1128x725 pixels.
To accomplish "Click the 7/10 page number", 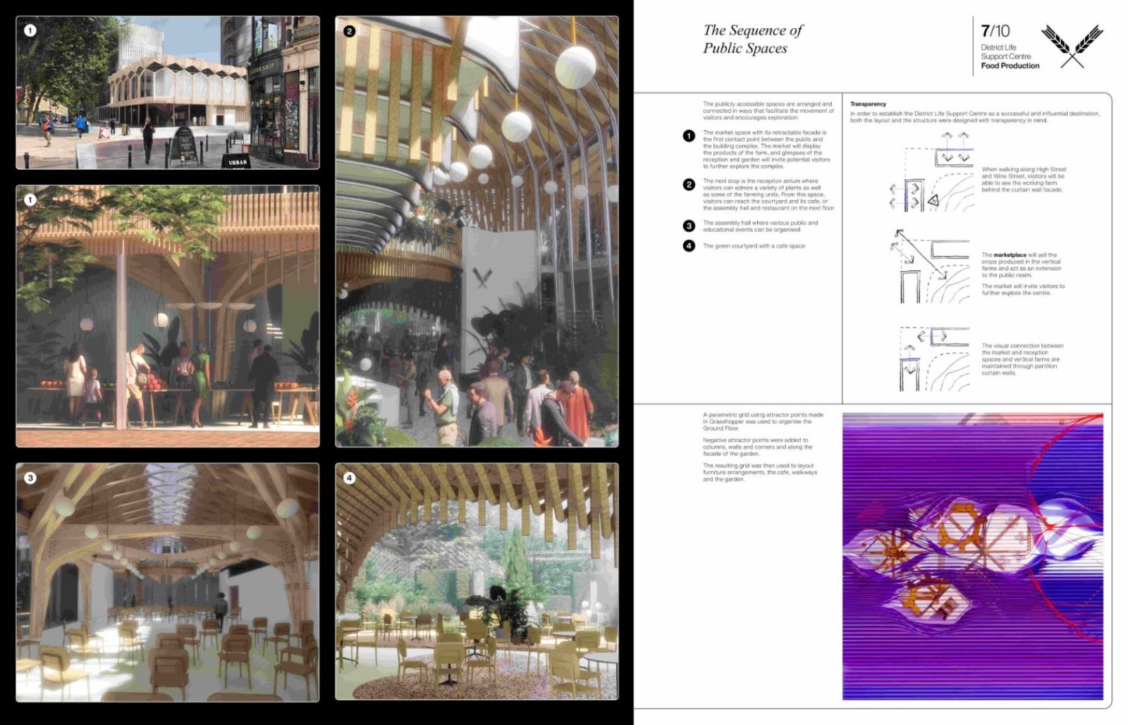I will pyautogui.click(x=995, y=31).
